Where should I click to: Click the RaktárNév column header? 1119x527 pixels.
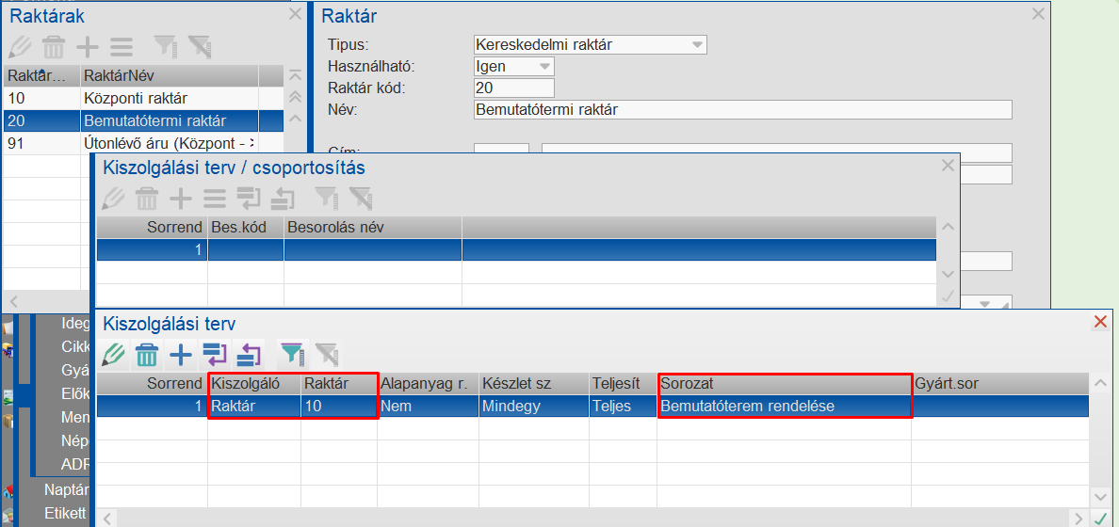click(x=170, y=76)
